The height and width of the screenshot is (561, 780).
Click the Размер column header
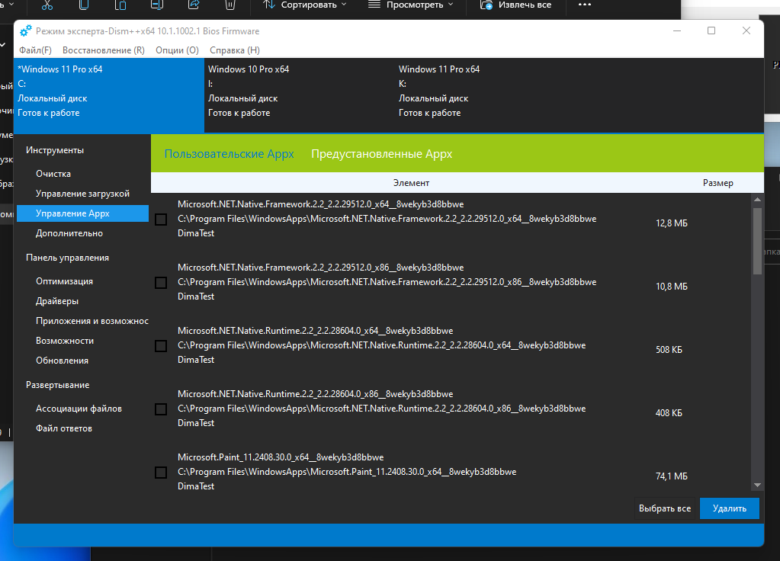(x=717, y=182)
